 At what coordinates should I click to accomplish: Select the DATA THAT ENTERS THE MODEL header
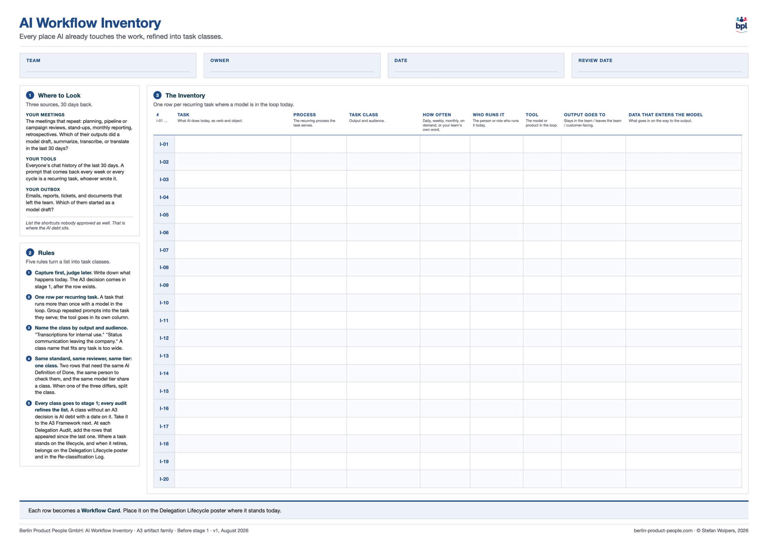click(x=665, y=115)
